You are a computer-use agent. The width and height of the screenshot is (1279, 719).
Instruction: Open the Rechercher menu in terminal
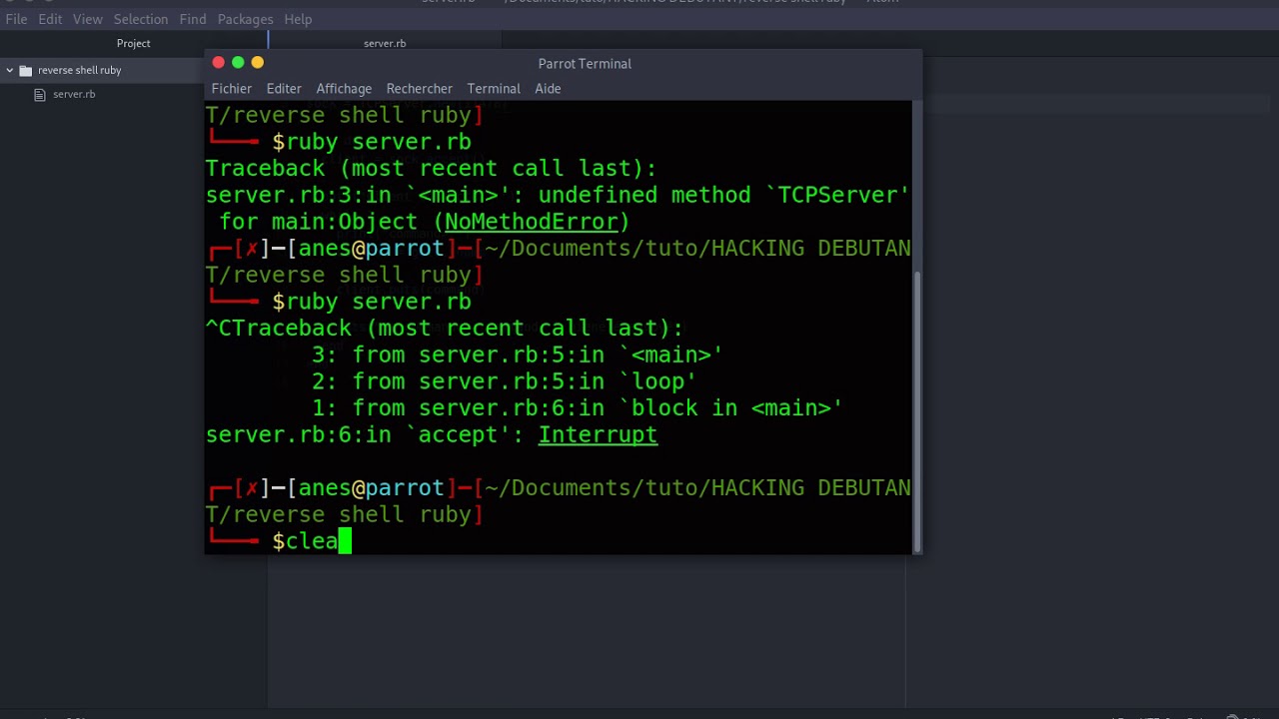click(x=420, y=88)
